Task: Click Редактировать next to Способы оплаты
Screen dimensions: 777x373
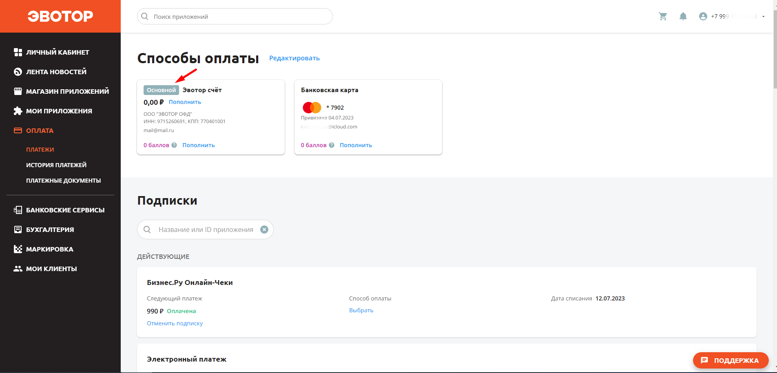Action: (294, 58)
